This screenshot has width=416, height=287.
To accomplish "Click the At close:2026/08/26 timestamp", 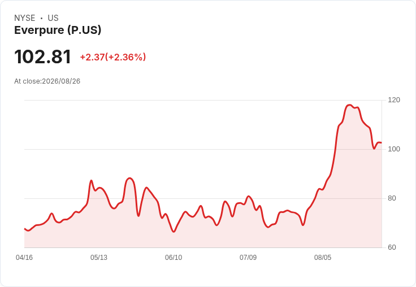I will (47, 81).
